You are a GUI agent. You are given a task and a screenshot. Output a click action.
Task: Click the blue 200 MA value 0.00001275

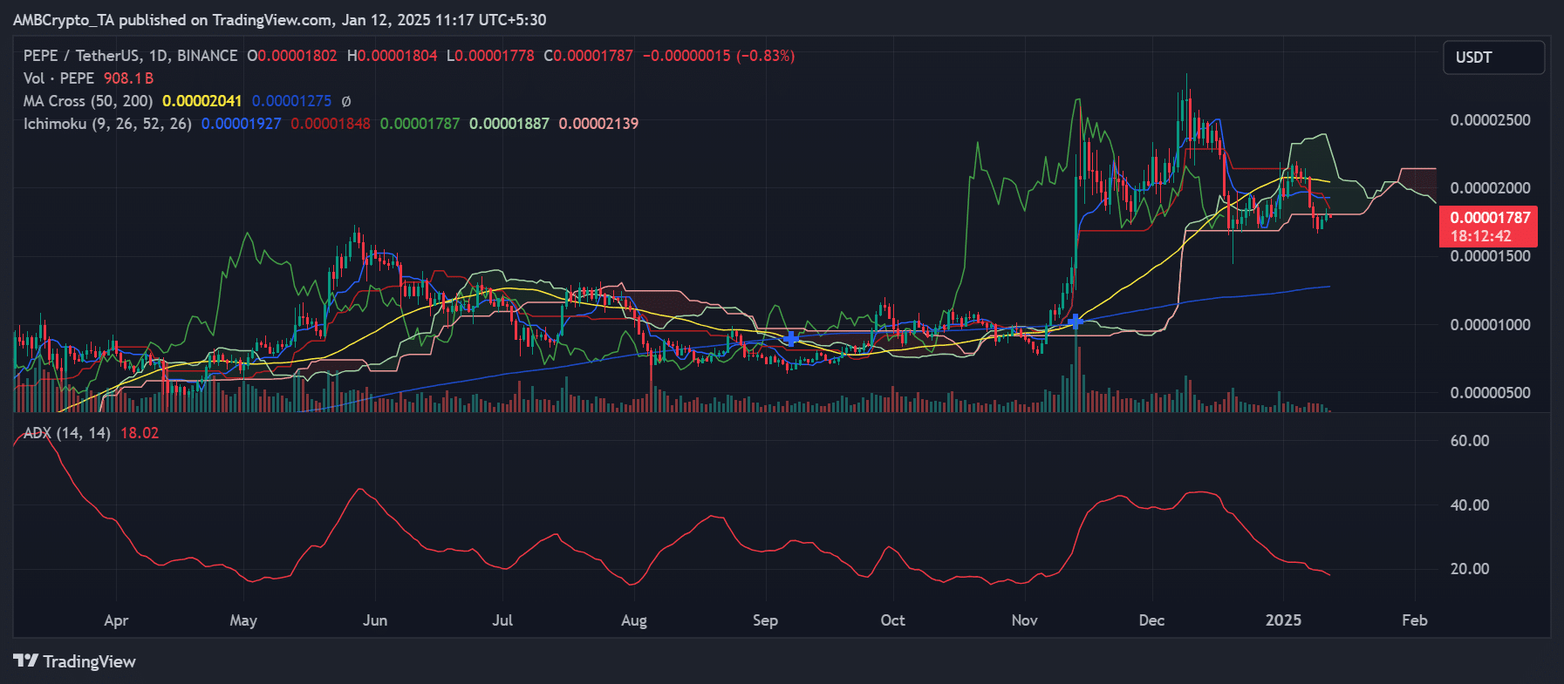coord(291,101)
